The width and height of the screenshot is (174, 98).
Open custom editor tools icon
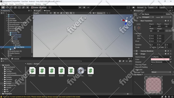(28, 7)
